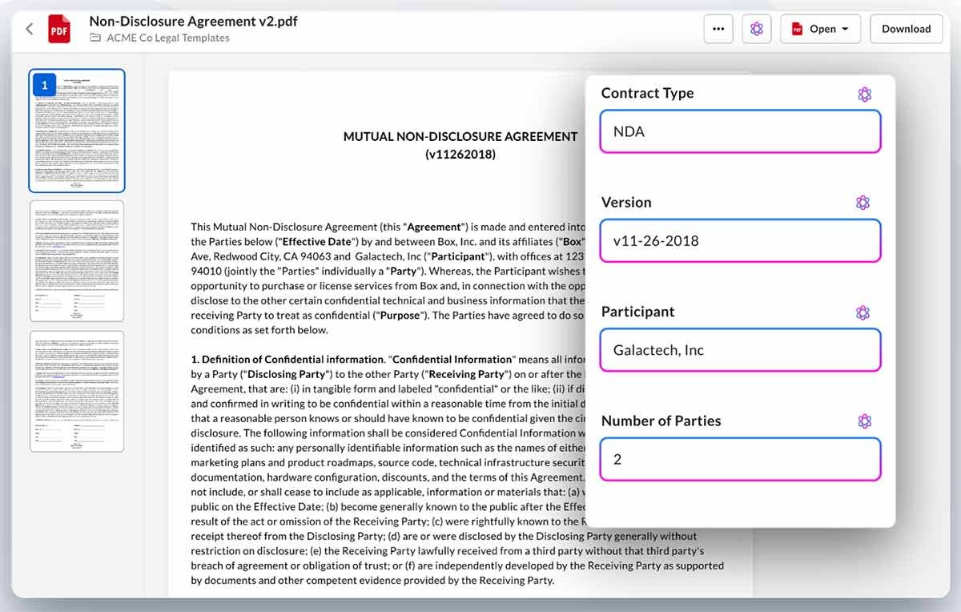
Task: Click the Participant field with Galactech, Inc
Action: tap(740, 350)
